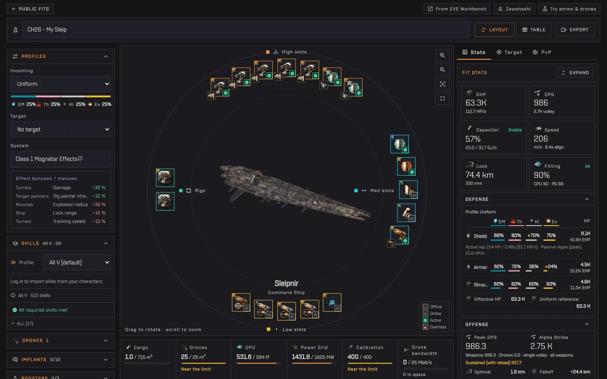607x379 pixels.
Task: Open Class 1 Magnetar Effects link
Action: (49, 159)
